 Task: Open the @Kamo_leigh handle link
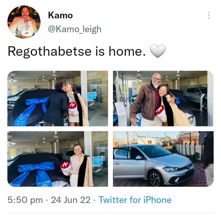click(75, 29)
